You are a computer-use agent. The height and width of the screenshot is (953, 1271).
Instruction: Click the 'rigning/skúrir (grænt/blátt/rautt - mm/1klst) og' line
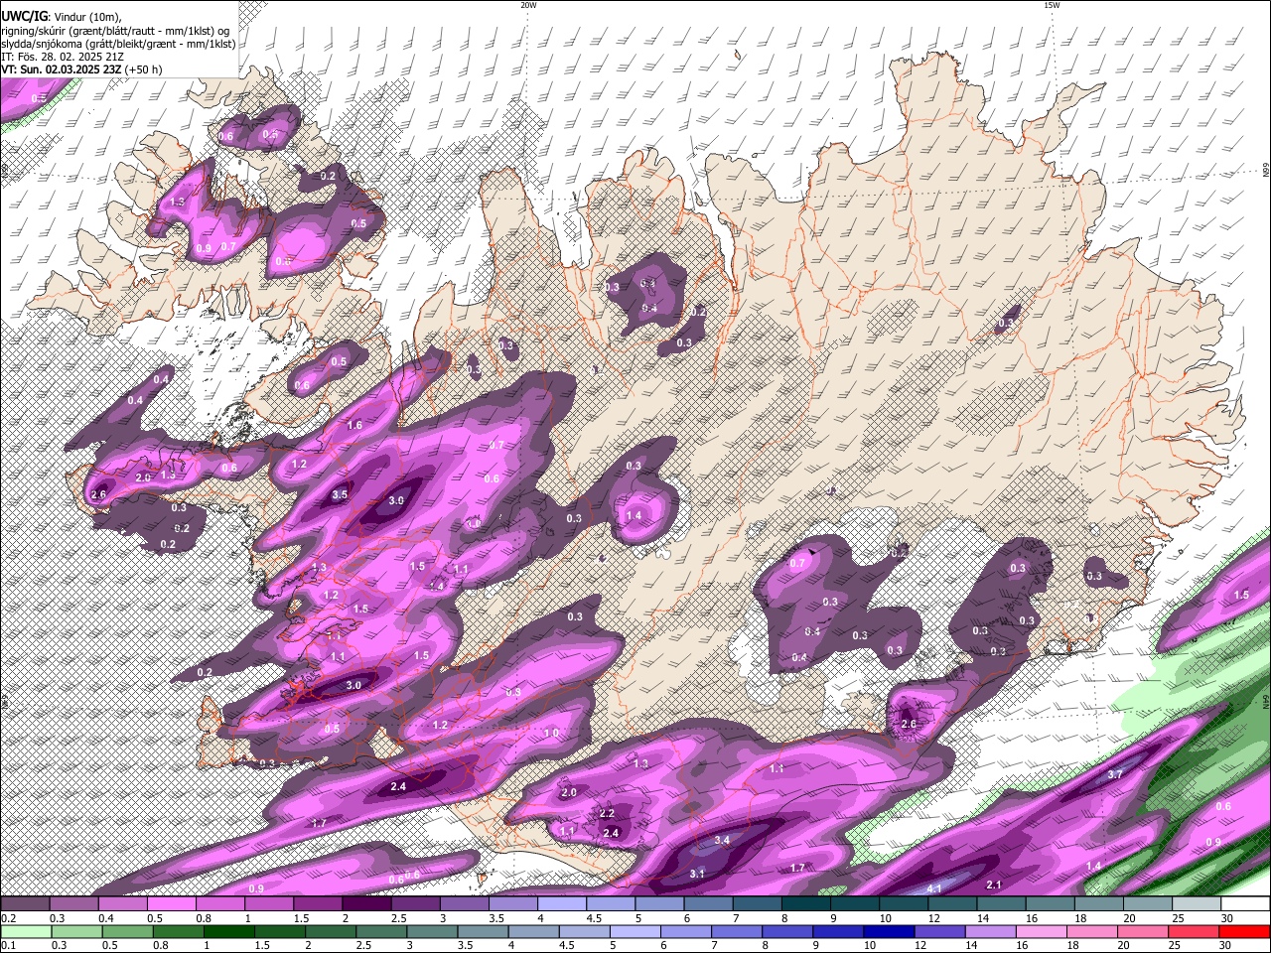(115, 31)
